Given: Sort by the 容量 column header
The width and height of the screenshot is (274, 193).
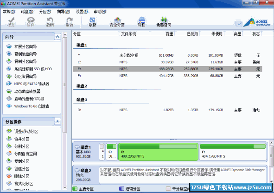Looking at the screenshot, I should click(x=162, y=34).
